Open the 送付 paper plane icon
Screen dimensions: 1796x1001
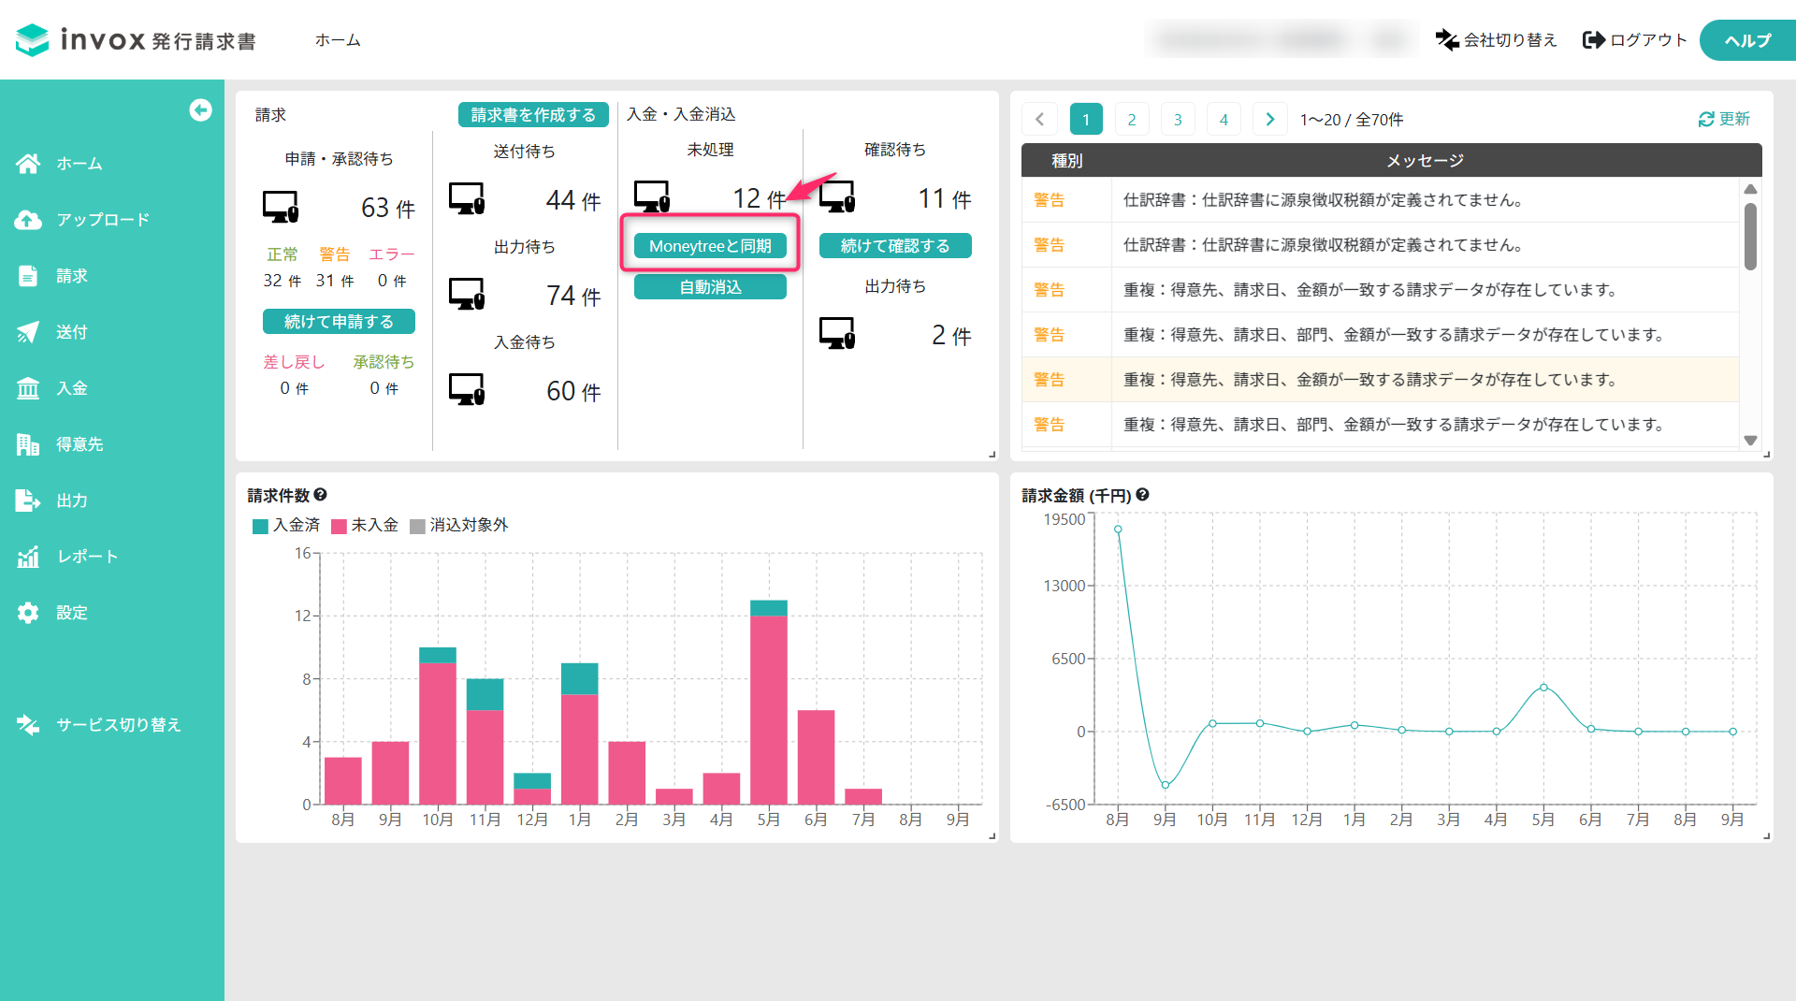tap(28, 332)
